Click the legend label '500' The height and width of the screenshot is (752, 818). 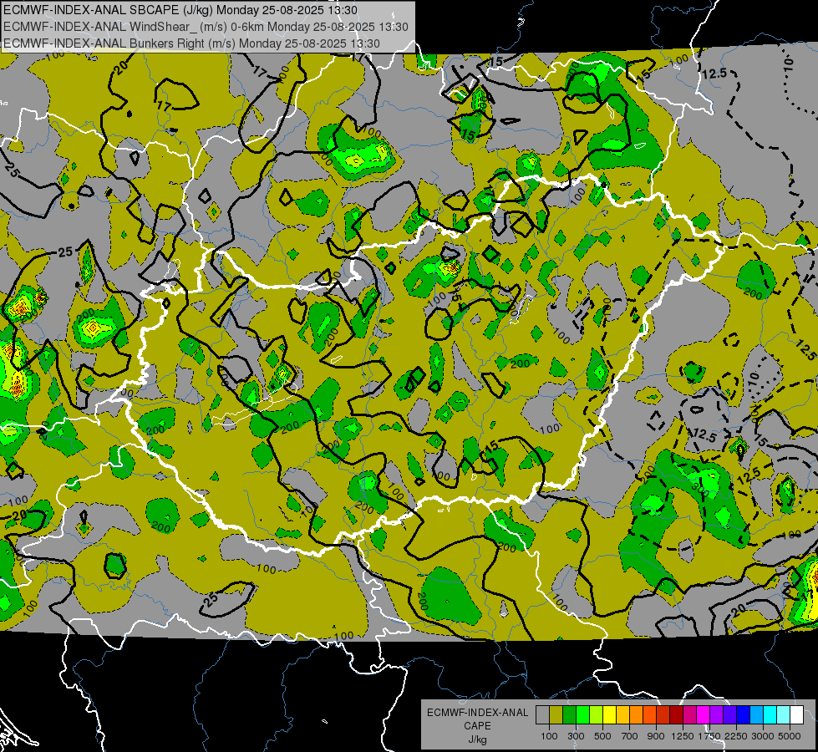pyautogui.click(x=602, y=736)
